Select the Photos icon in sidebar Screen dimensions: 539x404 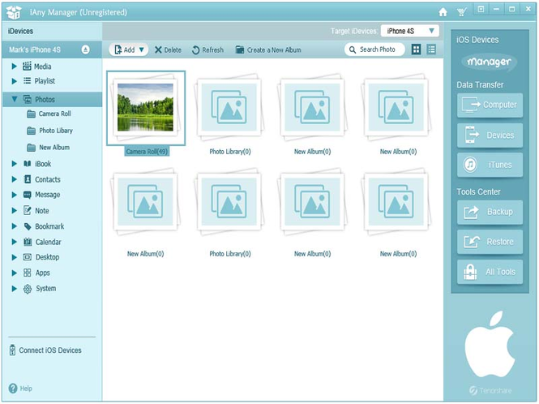[28, 99]
